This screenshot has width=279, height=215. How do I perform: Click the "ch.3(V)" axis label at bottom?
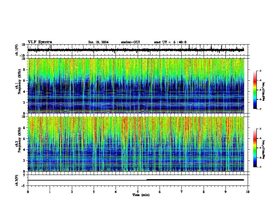point(17,181)
